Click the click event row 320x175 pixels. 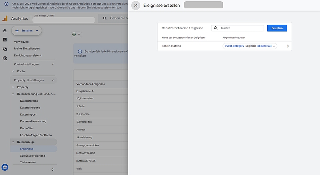click(101, 169)
